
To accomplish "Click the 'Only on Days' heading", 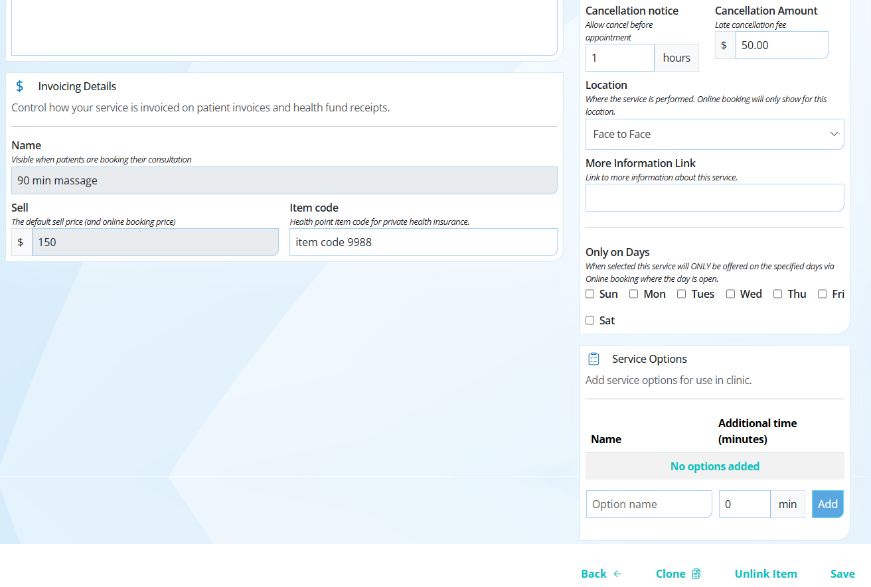I will (617, 252).
